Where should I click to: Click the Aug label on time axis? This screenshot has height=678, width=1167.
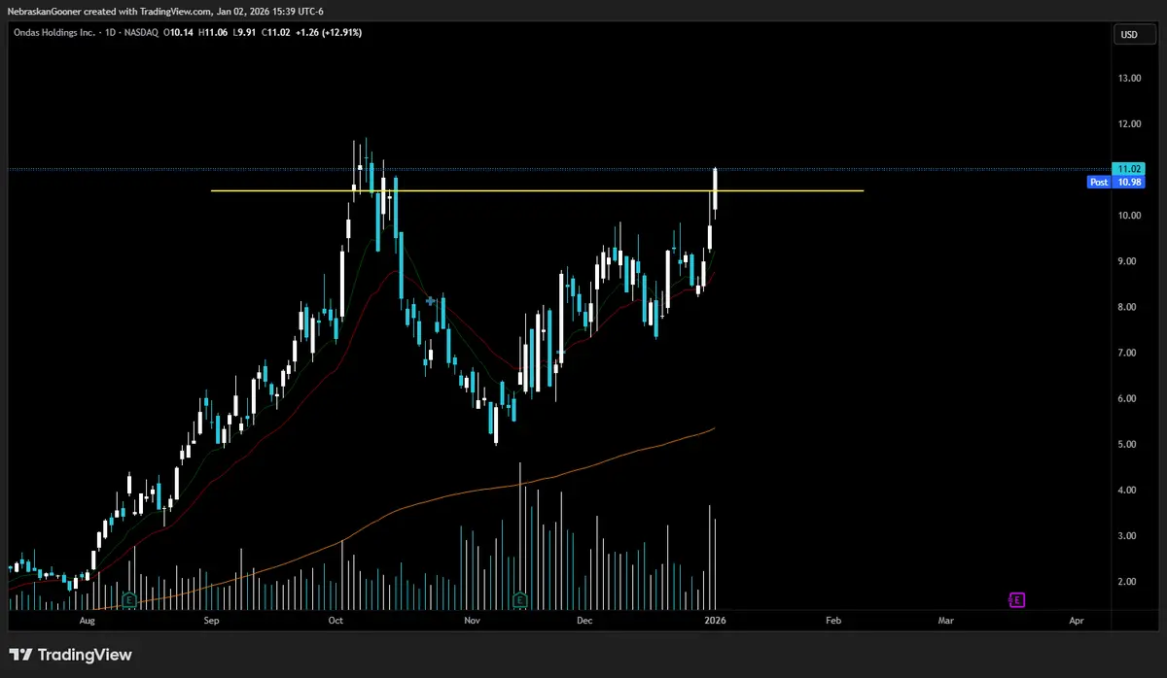coord(87,619)
